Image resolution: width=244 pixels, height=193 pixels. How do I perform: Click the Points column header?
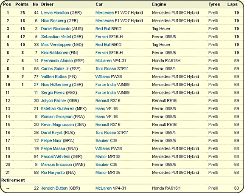pyautogui.click(x=22, y=4)
